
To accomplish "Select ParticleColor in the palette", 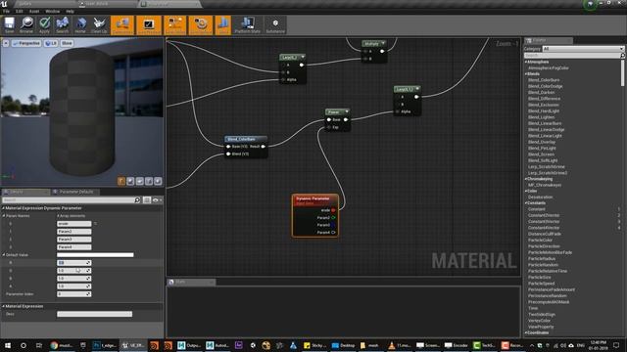I will pos(540,241).
